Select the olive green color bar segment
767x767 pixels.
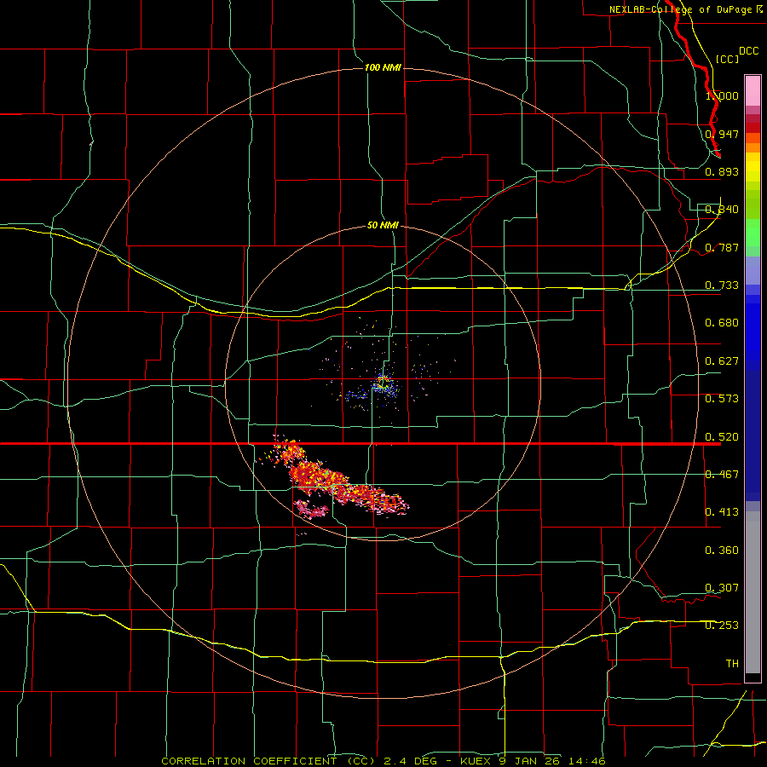coord(753,204)
